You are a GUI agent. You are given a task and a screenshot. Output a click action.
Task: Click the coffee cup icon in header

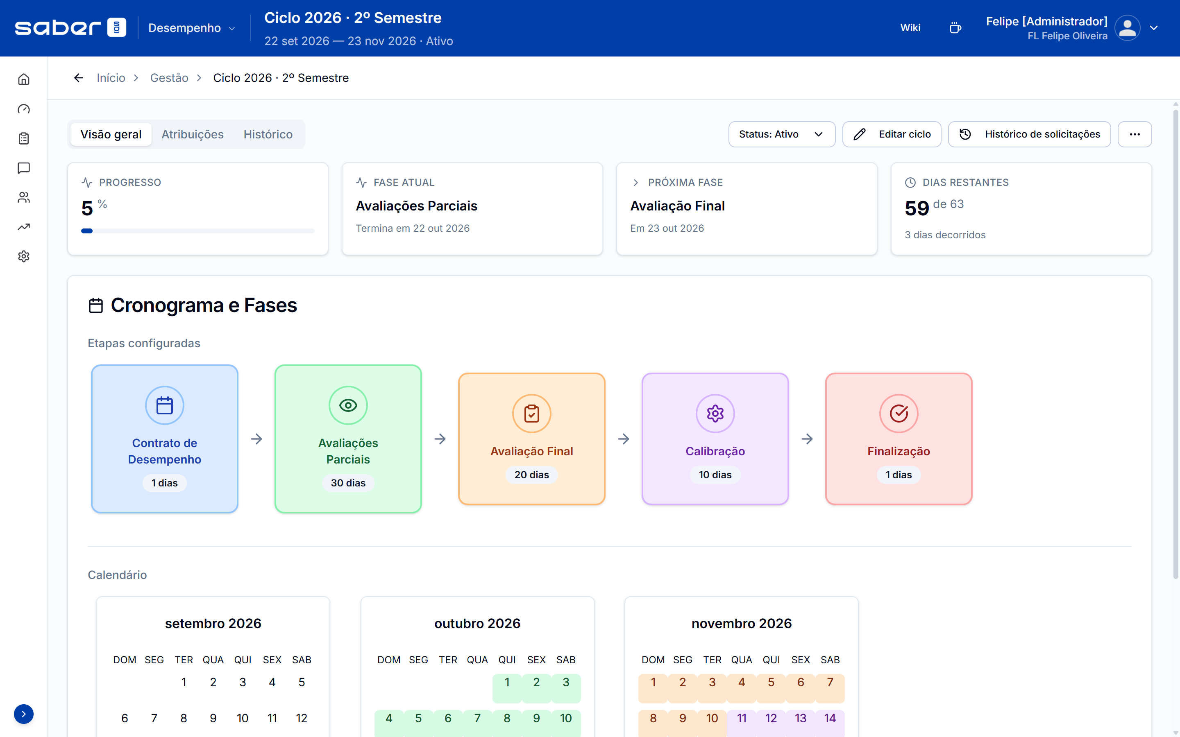[x=955, y=28]
